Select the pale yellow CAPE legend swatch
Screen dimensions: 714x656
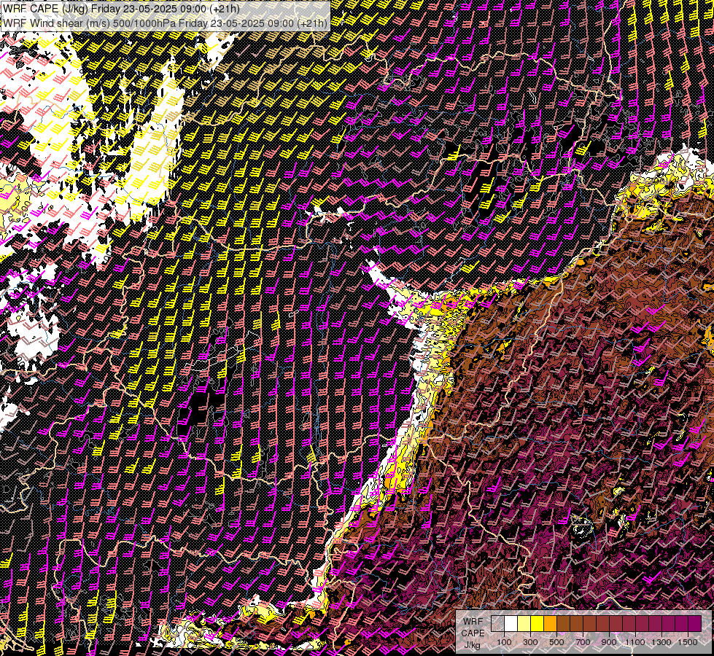tap(524, 623)
